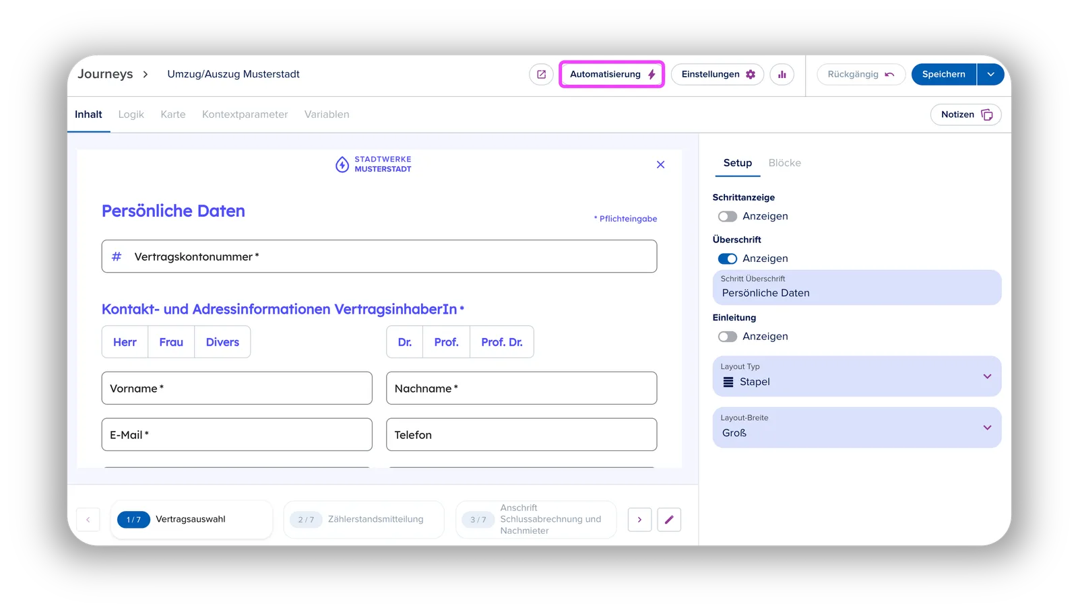This screenshot has height=612, width=1078.
Task: Choose the Prof. title option
Action: point(446,342)
